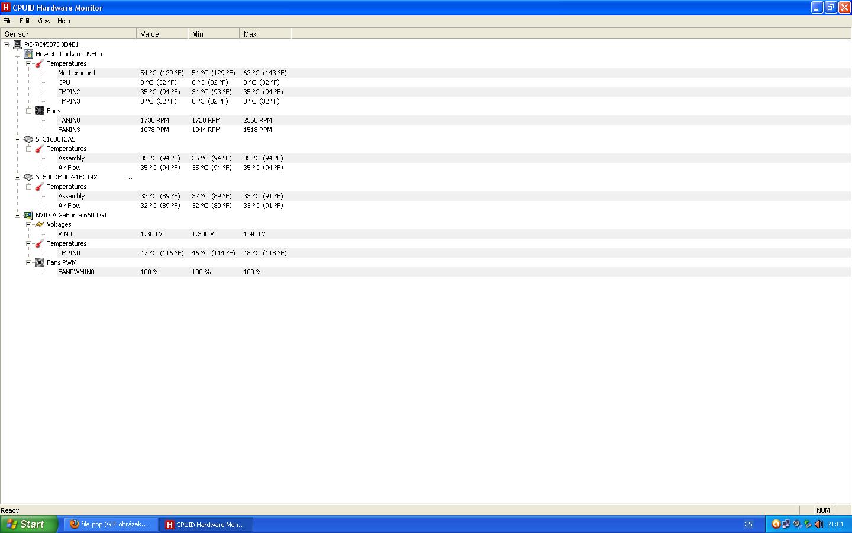Collapse Temperatures under ST500DM002-1BC142
Image resolution: width=852 pixels, height=533 pixels.
(28, 187)
